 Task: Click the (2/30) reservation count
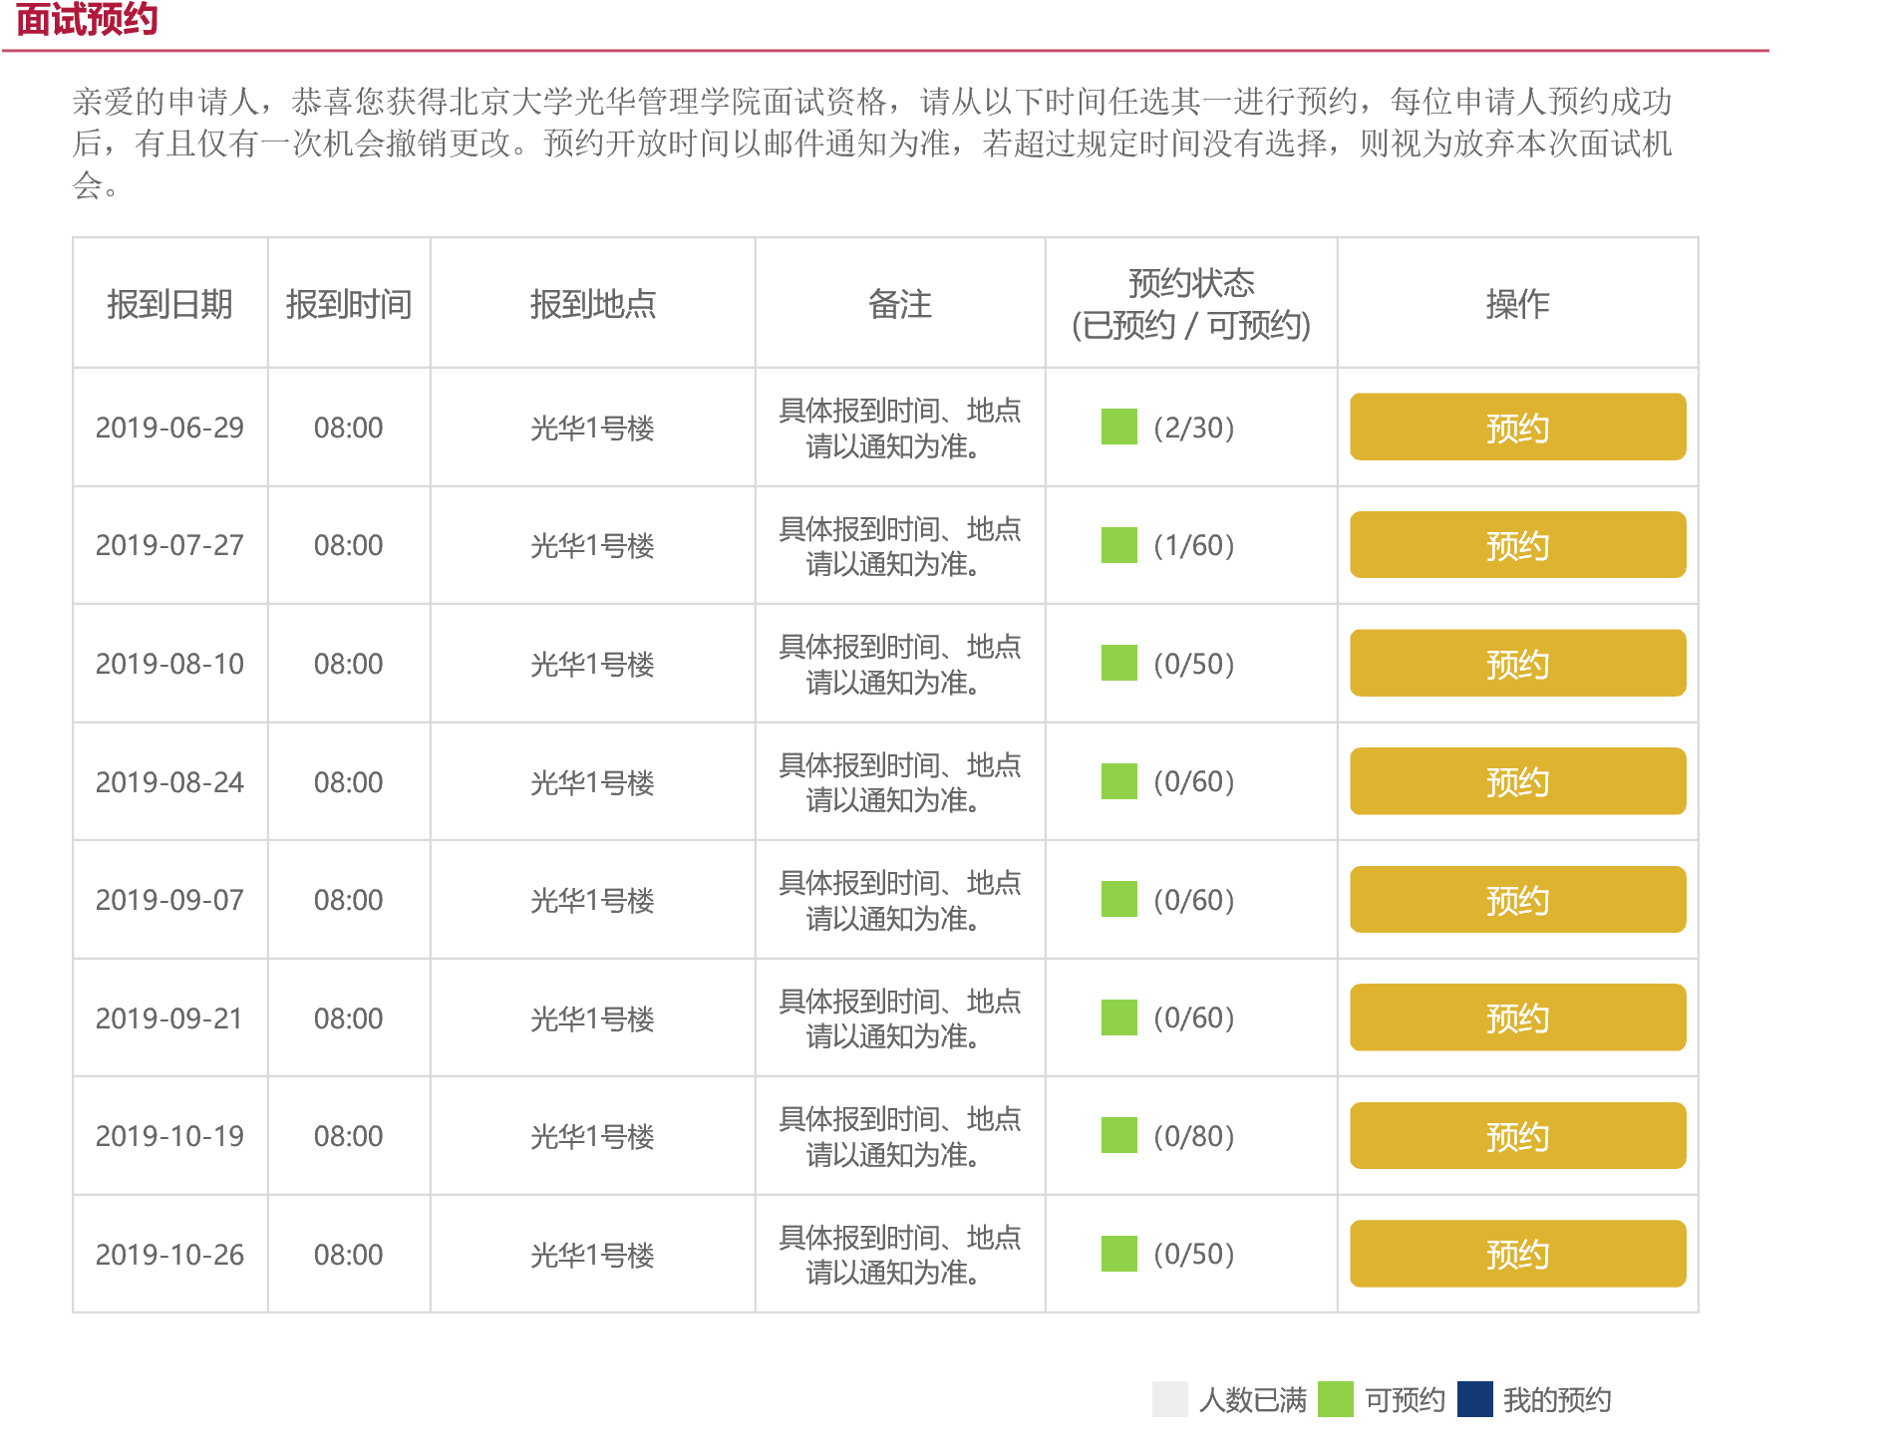pyautogui.click(x=1194, y=428)
